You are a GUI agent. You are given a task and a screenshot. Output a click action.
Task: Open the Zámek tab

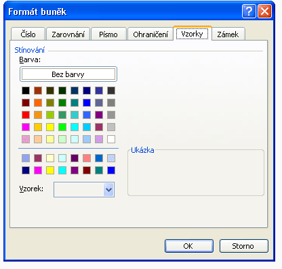coord(228,34)
